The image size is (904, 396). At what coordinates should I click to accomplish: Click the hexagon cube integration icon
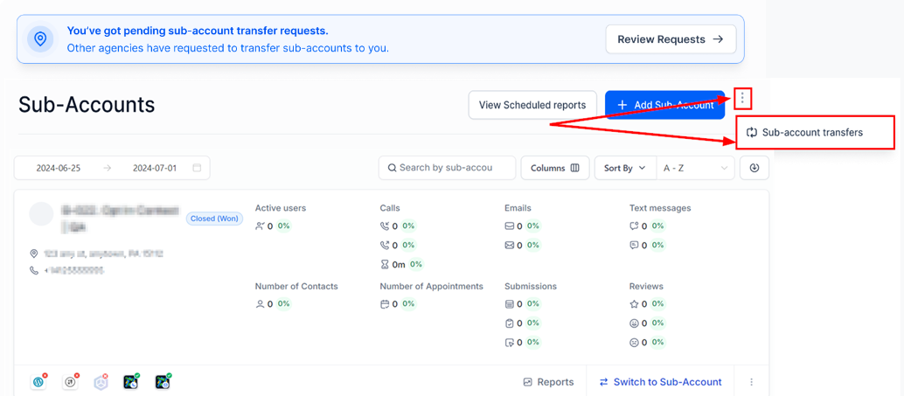pyautogui.click(x=101, y=382)
